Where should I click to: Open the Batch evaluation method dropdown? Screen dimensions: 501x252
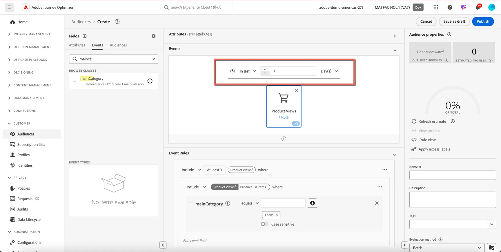[x=447, y=248]
